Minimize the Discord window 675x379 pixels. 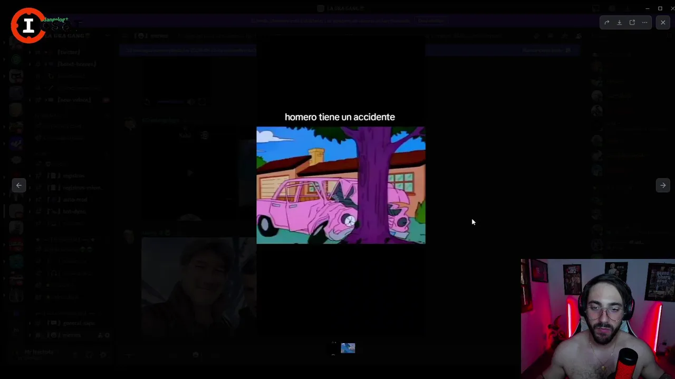click(647, 8)
